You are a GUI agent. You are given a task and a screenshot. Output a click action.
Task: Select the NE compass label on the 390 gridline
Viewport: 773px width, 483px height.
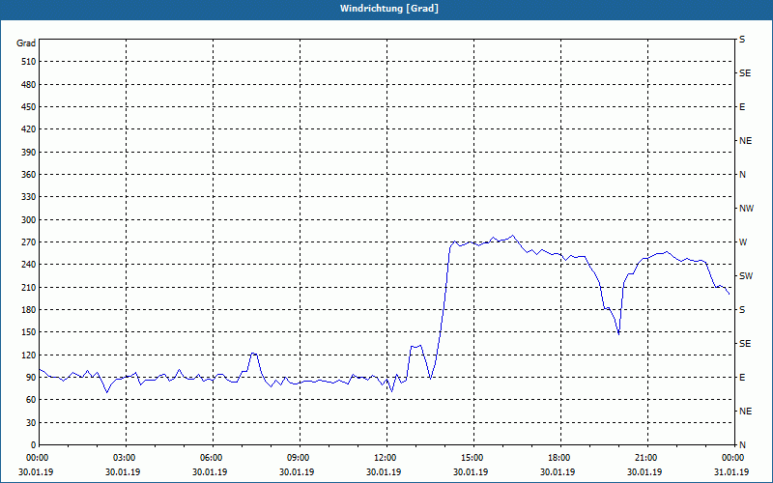click(745, 141)
